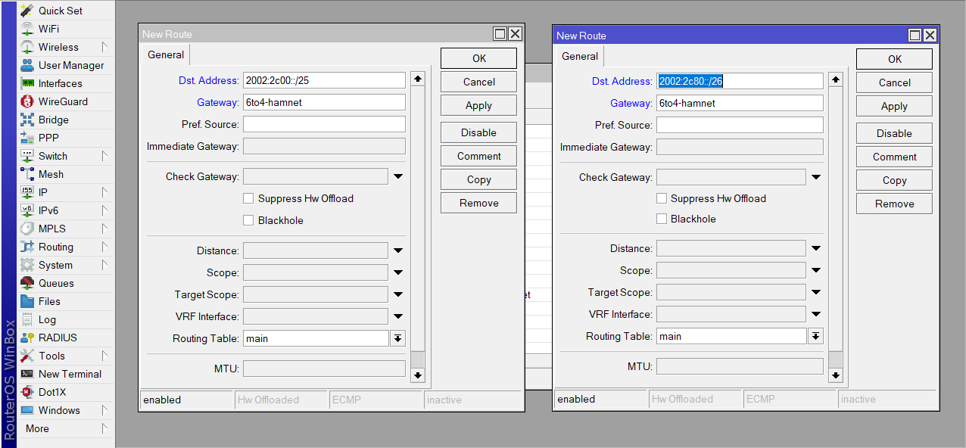The width and height of the screenshot is (966, 448).
Task: Open the User Manager icon
Action: (27, 65)
